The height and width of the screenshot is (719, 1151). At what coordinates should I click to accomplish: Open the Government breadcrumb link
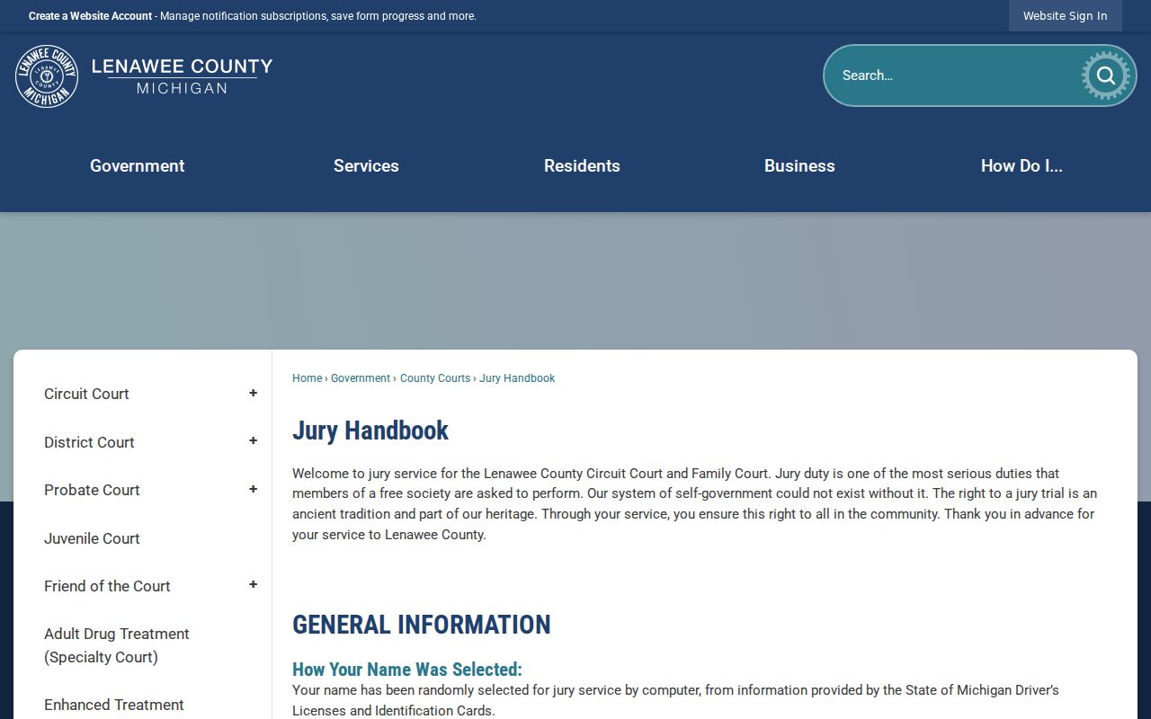point(361,378)
